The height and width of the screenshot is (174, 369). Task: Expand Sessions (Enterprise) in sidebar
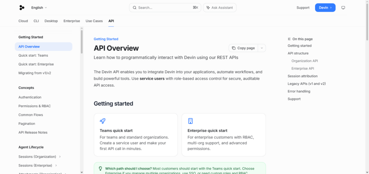point(56,165)
